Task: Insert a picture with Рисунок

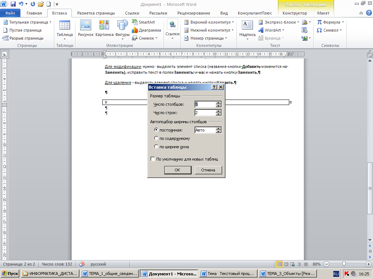Action: point(86,28)
